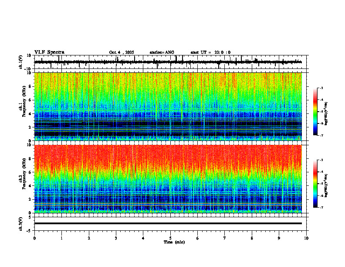Click the "8" kHz tick of ch.1 spectrogram
The image size is (345, 267).
pyautogui.click(x=30, y=86)
